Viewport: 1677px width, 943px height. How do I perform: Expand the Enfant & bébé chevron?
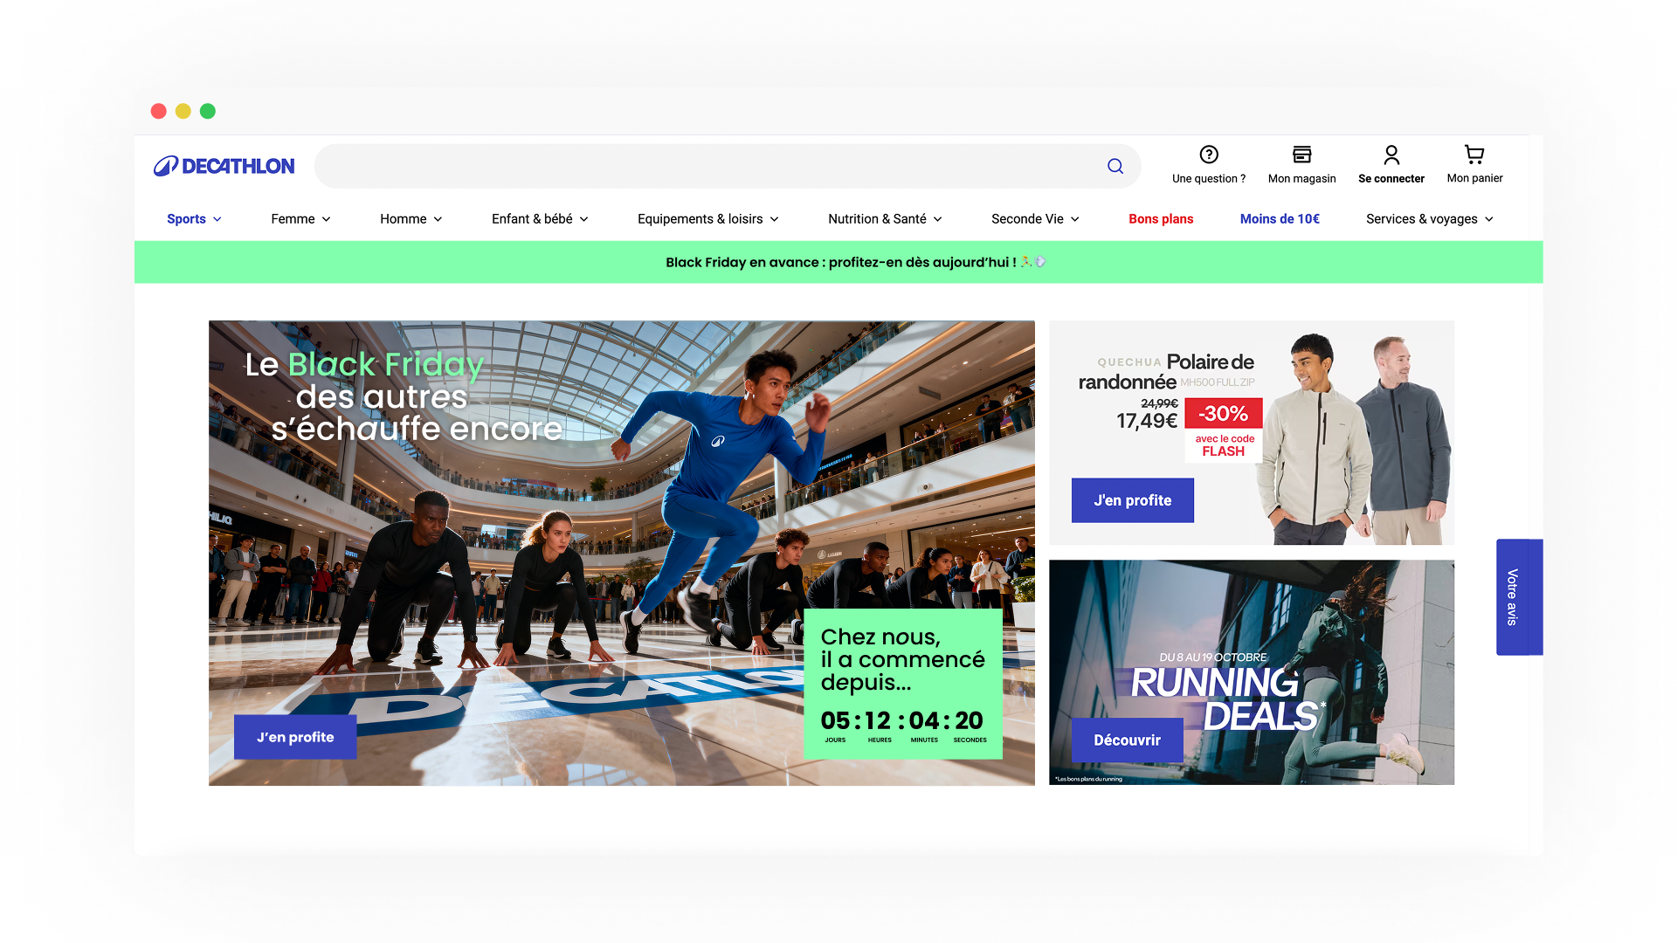[584, 219]
